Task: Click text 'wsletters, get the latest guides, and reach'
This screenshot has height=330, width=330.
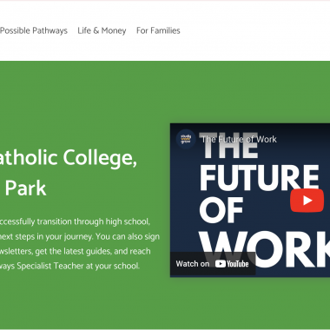Action: (76, 251)
